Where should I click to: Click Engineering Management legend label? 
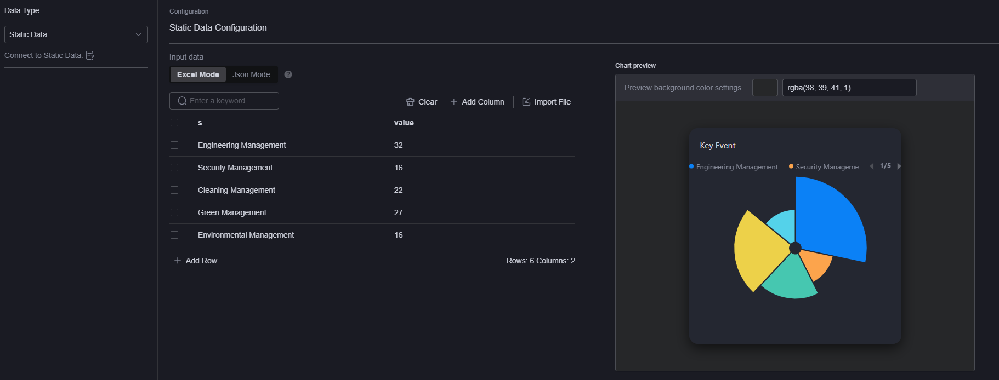(737, 166)
